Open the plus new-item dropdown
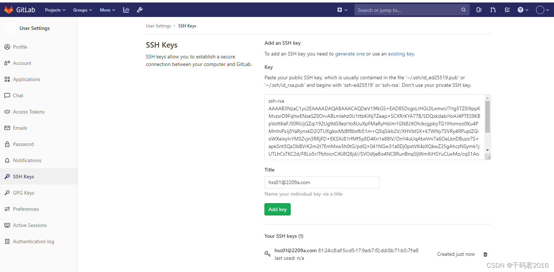The width and height of the screenshot is (554, 272). [x=341, y=10]
